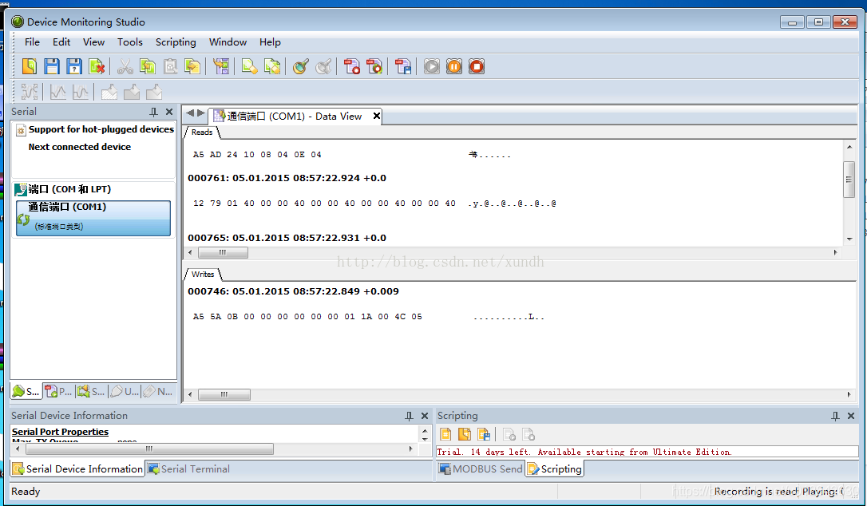The height and width of the screenshot is (506, 867).
Task: Select Next connected device entry
Action: 80,147
